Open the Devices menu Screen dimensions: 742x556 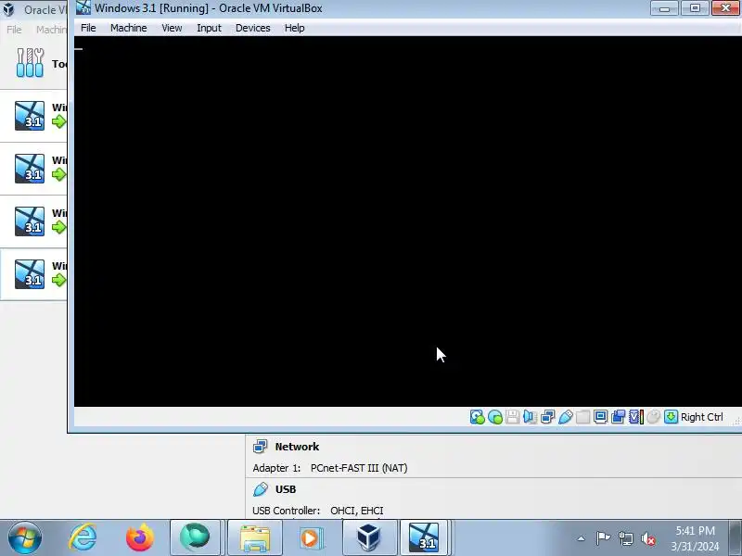point(252,28)
